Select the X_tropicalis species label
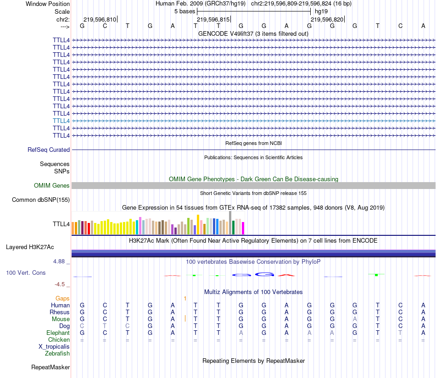The height and width of the screenshot is (378, 436). point(54,347)
